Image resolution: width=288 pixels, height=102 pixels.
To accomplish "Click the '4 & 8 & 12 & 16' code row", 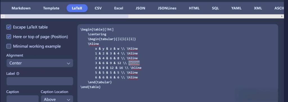I will coord(118,68).
